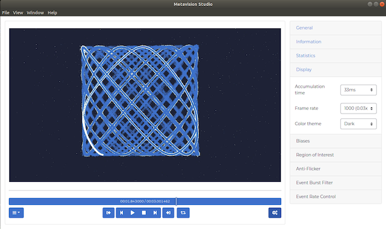Click the event display viewport
The image size is (386, 229).
click(x=145, y=105)
